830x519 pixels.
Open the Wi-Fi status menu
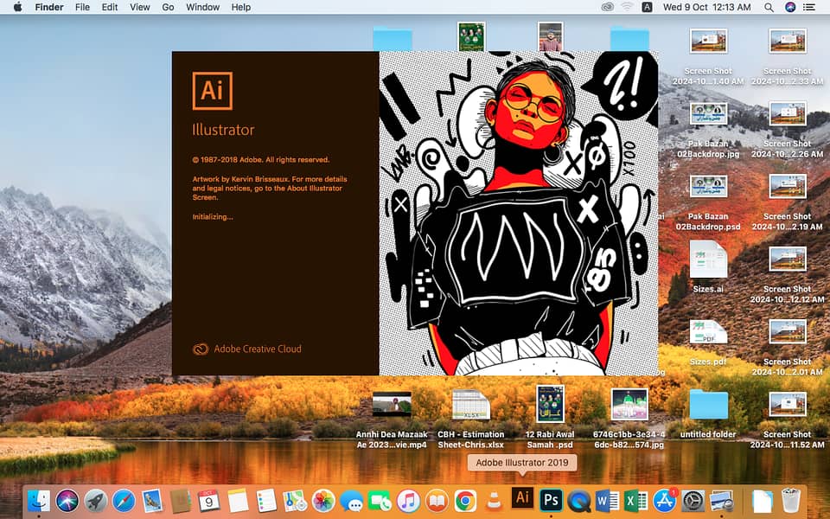click(x=627, y=7)
